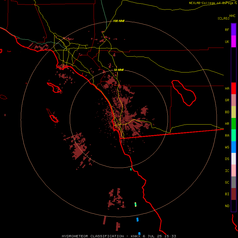This screenshot has height=238, width=238.
Task: Click the 'IC' legend label
Action: pos(227,171)
